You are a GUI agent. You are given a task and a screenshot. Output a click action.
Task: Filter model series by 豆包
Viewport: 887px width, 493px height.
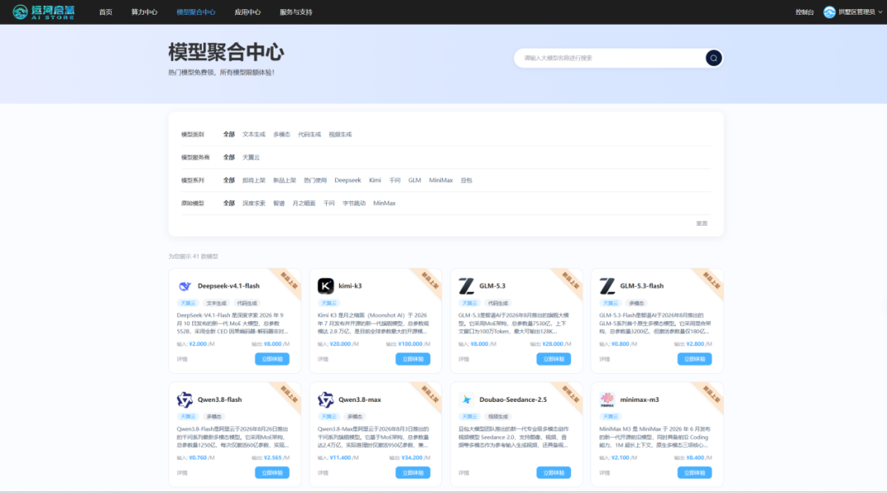[466, 181]
